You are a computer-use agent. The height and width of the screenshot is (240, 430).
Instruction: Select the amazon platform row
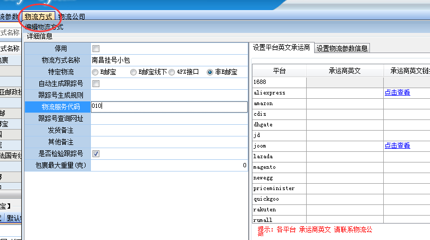click(279, 104)
